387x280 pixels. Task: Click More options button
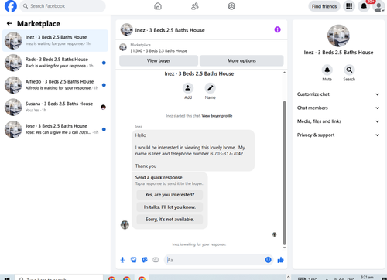click(x=241, y=60)
